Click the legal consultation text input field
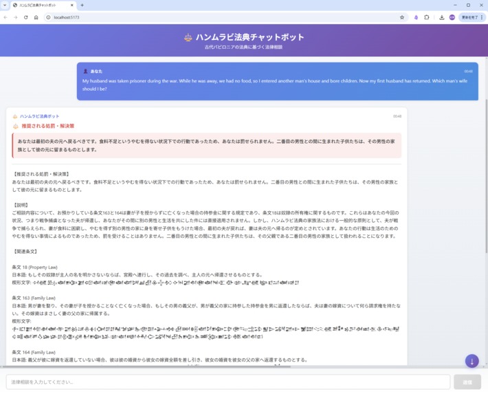Image resolution: width=488 pixels, height=394 pixels. (x=228, y=382)
